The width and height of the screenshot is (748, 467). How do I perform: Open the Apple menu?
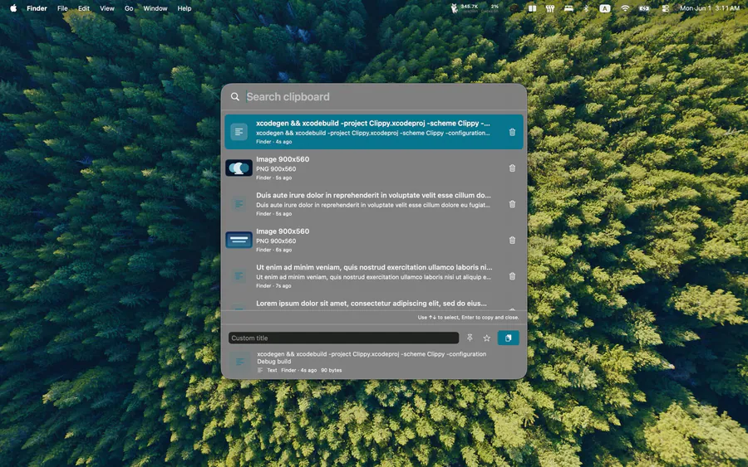point(13,8)
